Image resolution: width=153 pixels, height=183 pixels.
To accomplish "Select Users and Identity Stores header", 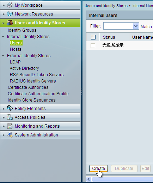I will coord(40,23).
